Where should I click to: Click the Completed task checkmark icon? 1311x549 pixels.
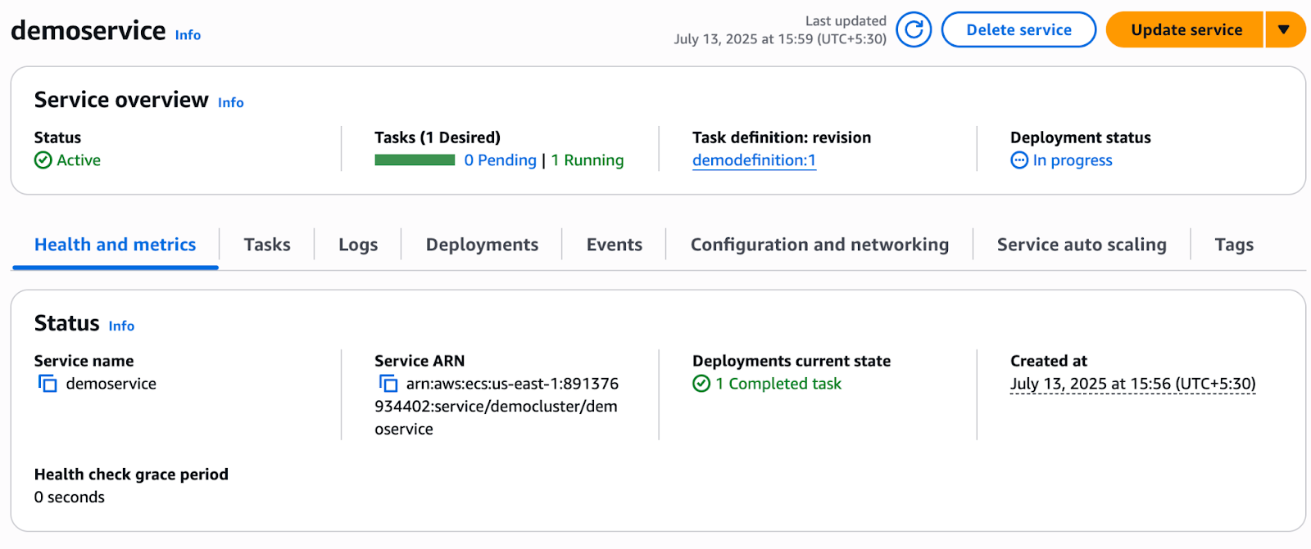(x=701, y=384)
